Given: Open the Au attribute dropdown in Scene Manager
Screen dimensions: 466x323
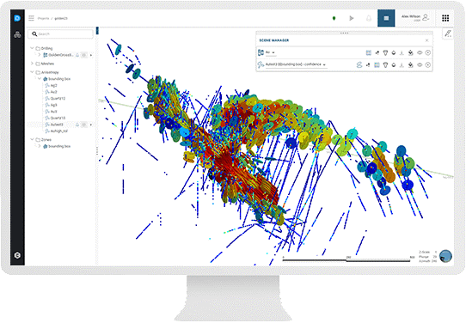Looking at the screenshot, I should pyautogui.click(x=271, y=52).
